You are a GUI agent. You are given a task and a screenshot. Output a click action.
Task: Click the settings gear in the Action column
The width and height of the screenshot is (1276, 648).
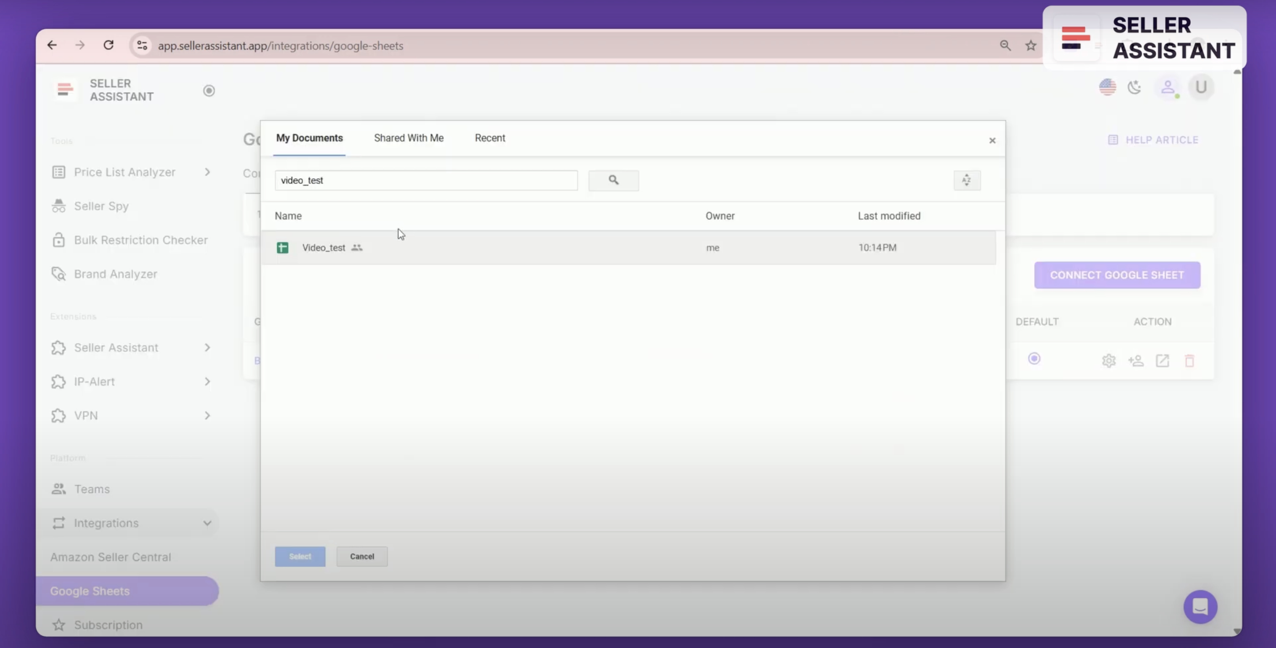tap(1109, 360)
